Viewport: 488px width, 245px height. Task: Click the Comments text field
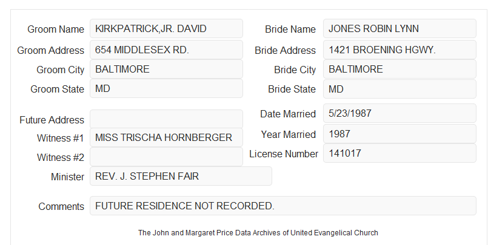click(x=283, y=206)
